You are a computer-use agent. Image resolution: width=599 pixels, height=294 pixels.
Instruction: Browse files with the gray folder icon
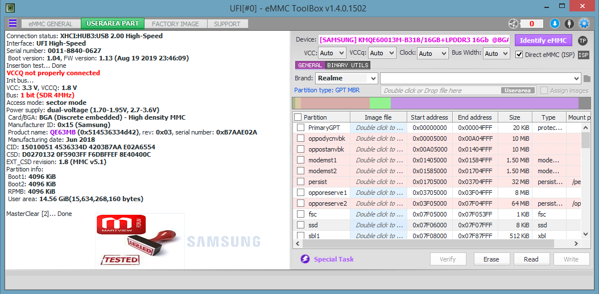point(587,79)
